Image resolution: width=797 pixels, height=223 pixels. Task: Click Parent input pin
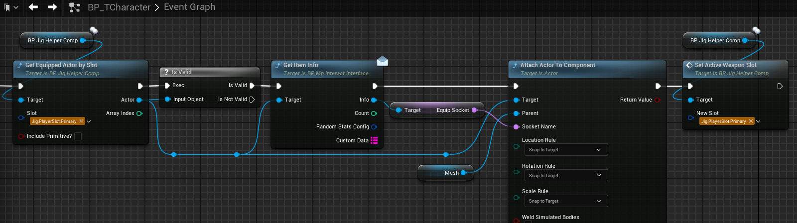tap(516, 113)
